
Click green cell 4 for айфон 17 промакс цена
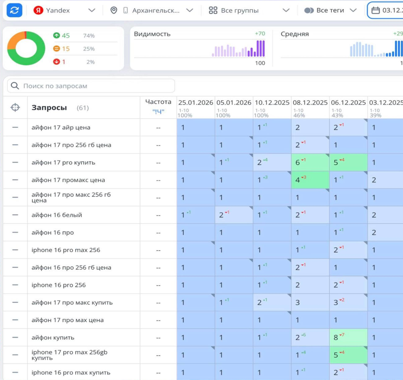point(310,180)
